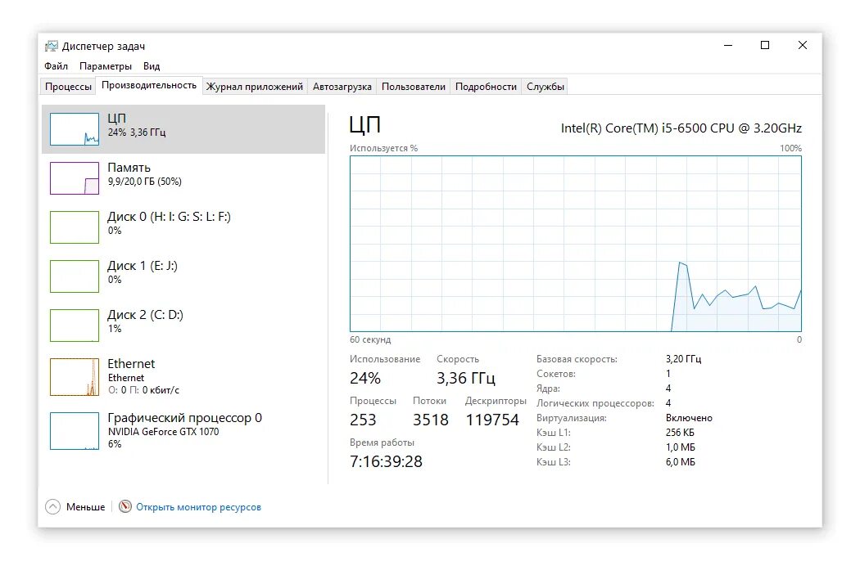Show the Ethernet network graph

coord(183,377)
